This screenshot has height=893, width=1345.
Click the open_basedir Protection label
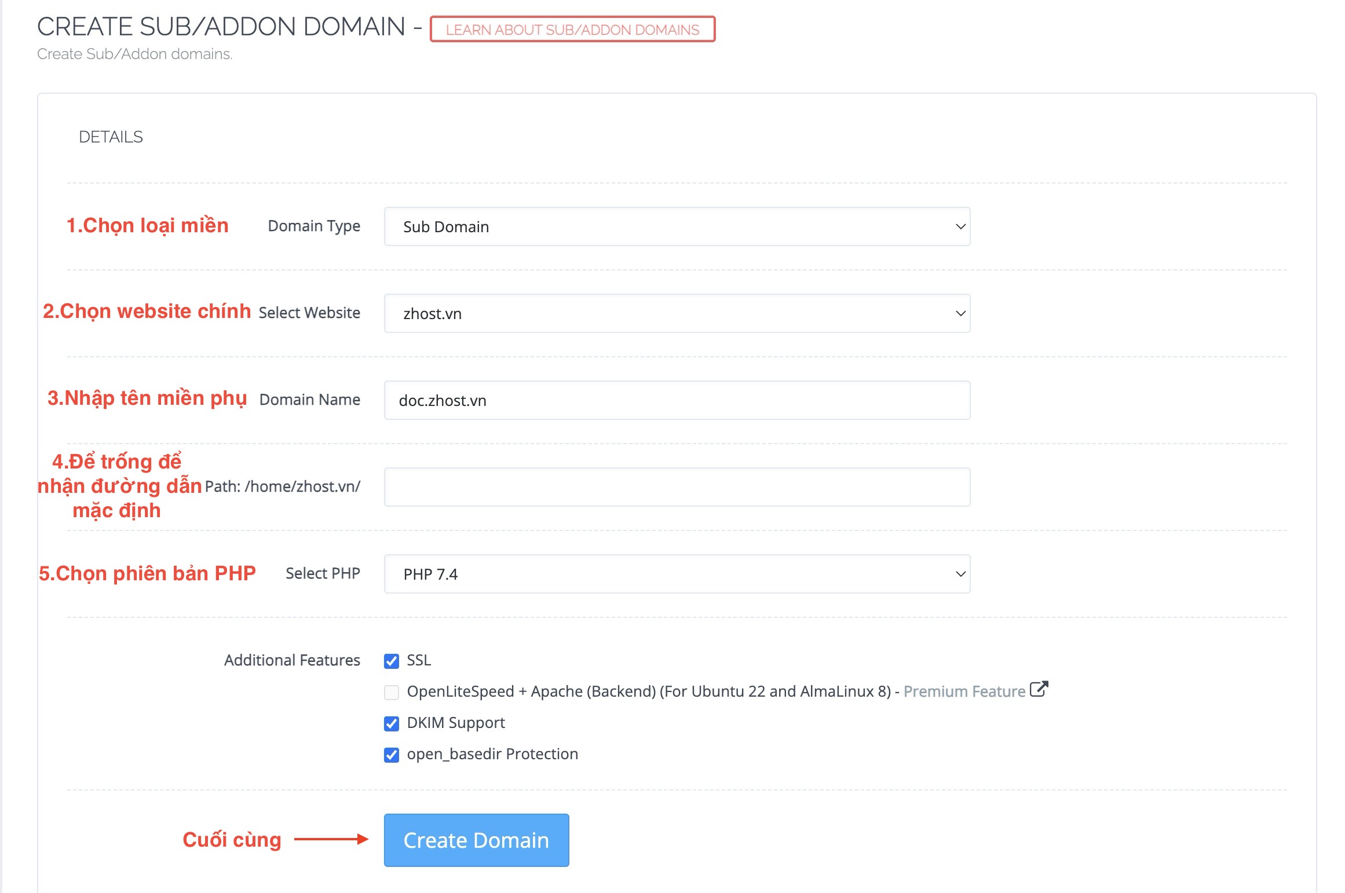click(492, 754)
